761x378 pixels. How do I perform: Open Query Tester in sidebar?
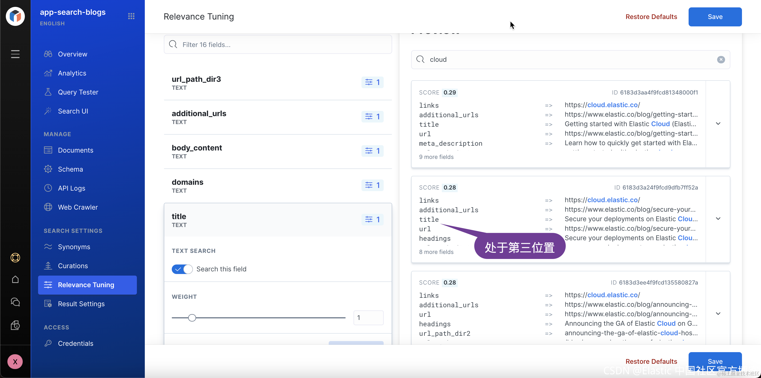pyautogui.click(x=78, y=92)
